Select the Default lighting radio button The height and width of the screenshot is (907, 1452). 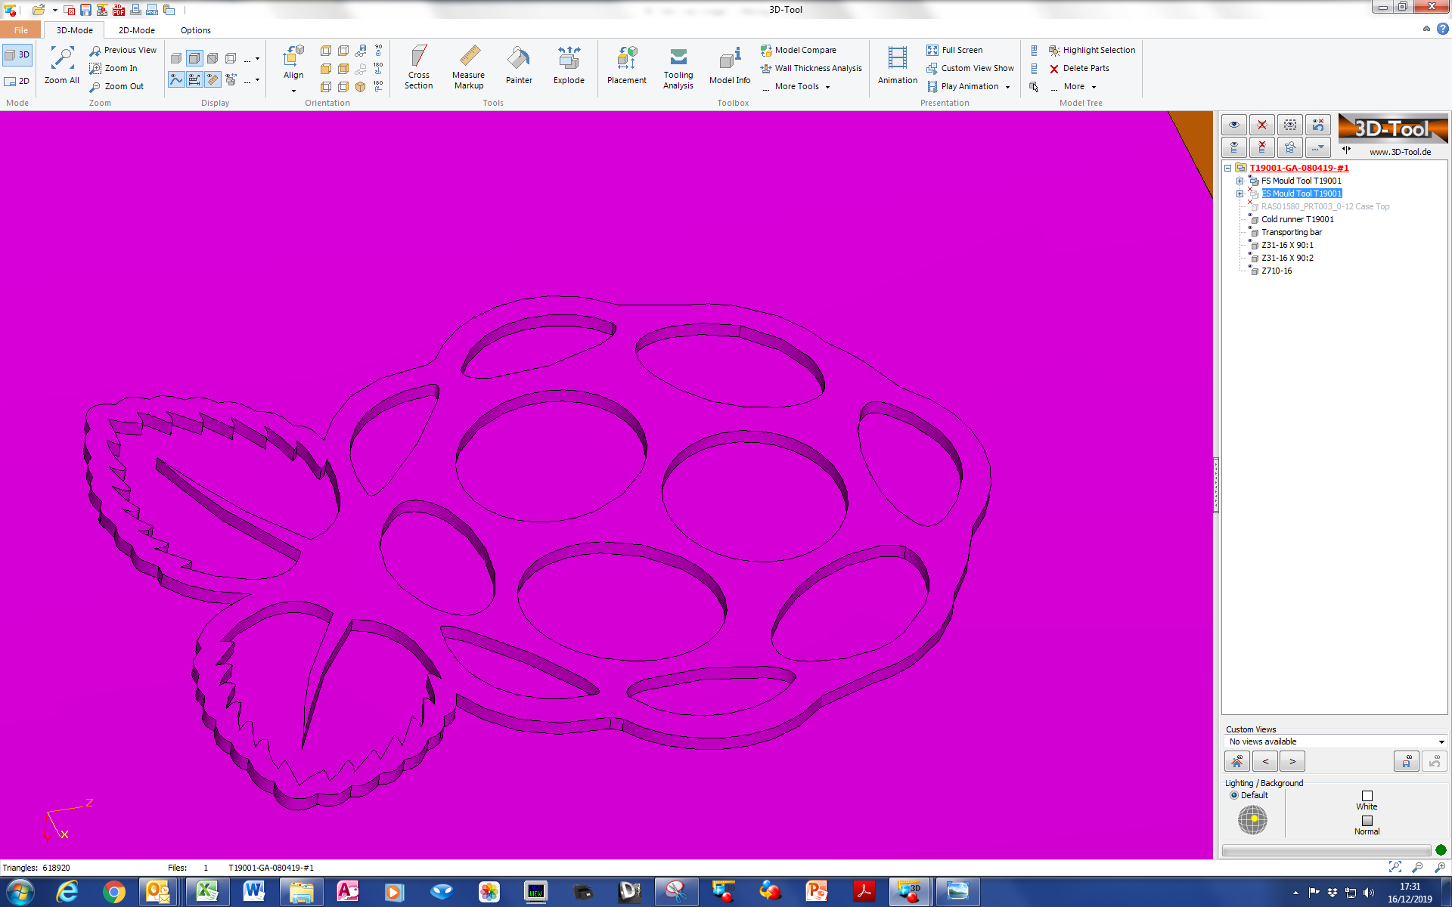pyautogui.click(x=1234, y=795)
